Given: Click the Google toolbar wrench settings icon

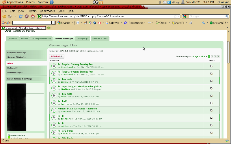Looking at the screenshot, I should (x=203, y=23).
